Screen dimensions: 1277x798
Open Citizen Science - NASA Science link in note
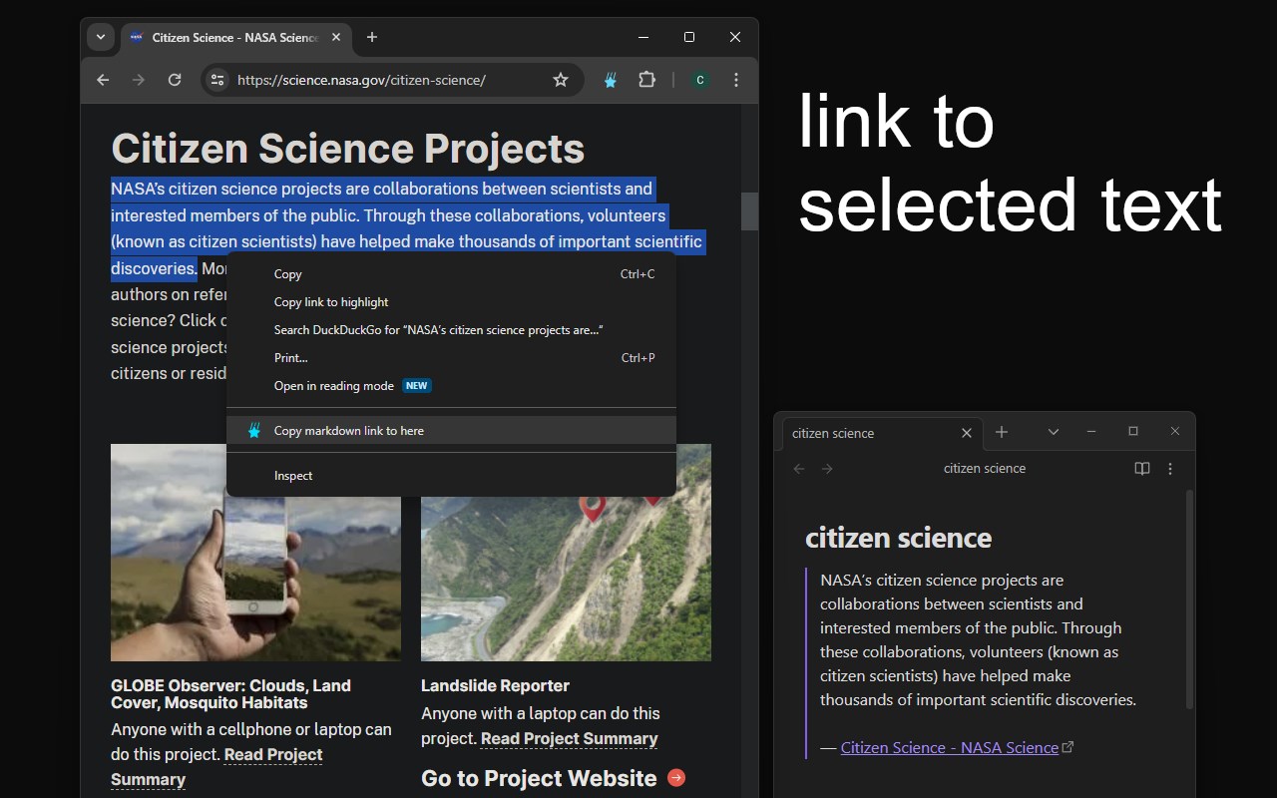(x=949, y=747)
